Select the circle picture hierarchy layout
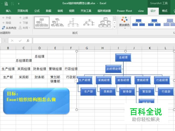This screenshot has width=175, height=131. [89, 23]
